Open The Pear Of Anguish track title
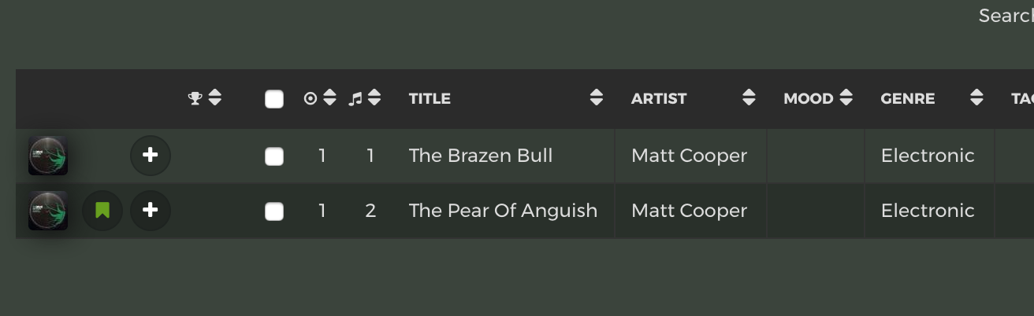 503,211
